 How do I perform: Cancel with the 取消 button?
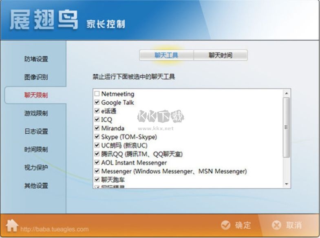[287, 225]
